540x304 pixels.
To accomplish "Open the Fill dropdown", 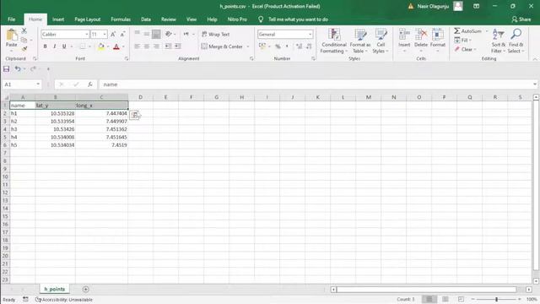I will click(462, 41).
